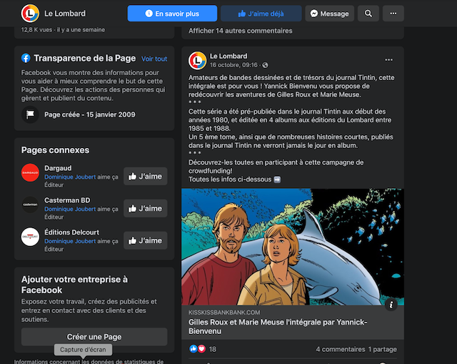
Task: Click the flag icon next to Page créée
Action: point(30,114)
